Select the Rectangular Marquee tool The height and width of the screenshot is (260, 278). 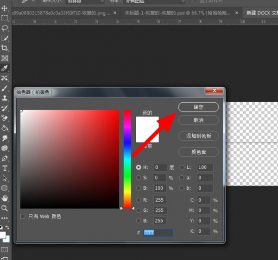click(x=5, y=18)
